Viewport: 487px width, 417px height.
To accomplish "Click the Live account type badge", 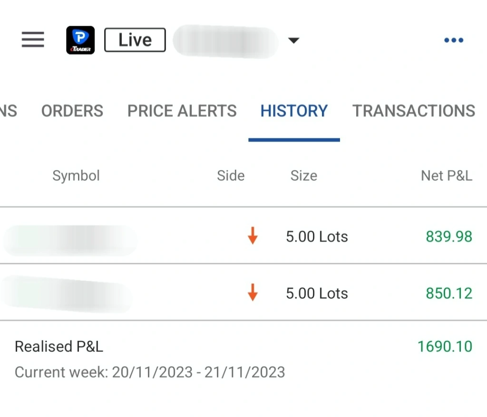I will [135, 40].
